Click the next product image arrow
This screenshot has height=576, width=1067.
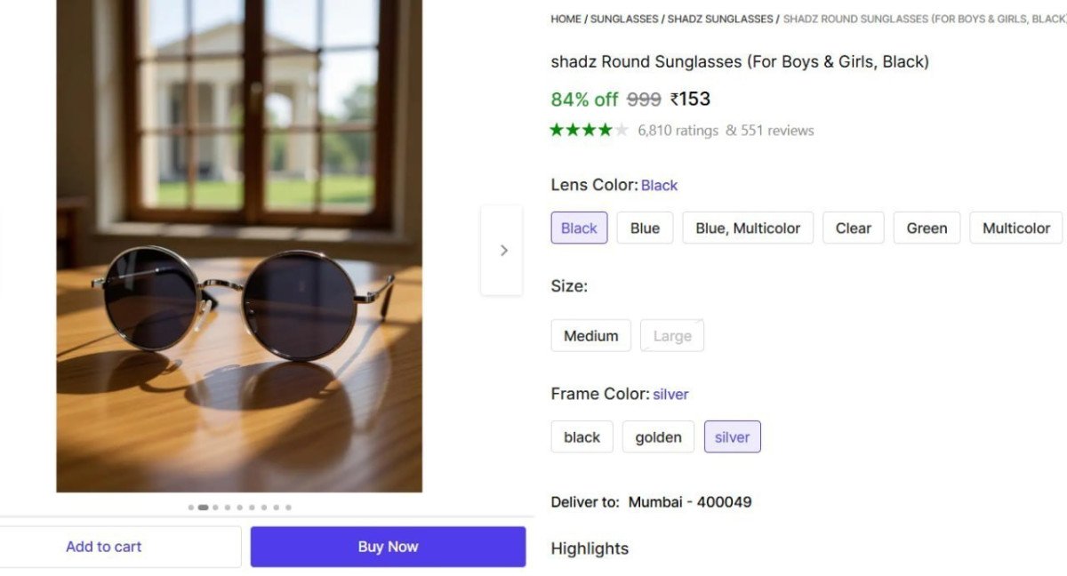502,250
